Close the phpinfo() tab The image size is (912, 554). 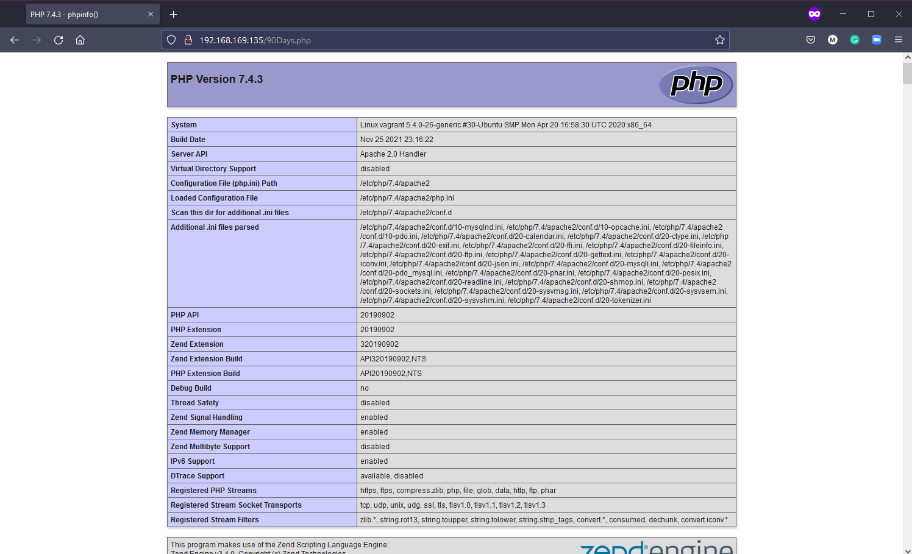tap(151, 15)
